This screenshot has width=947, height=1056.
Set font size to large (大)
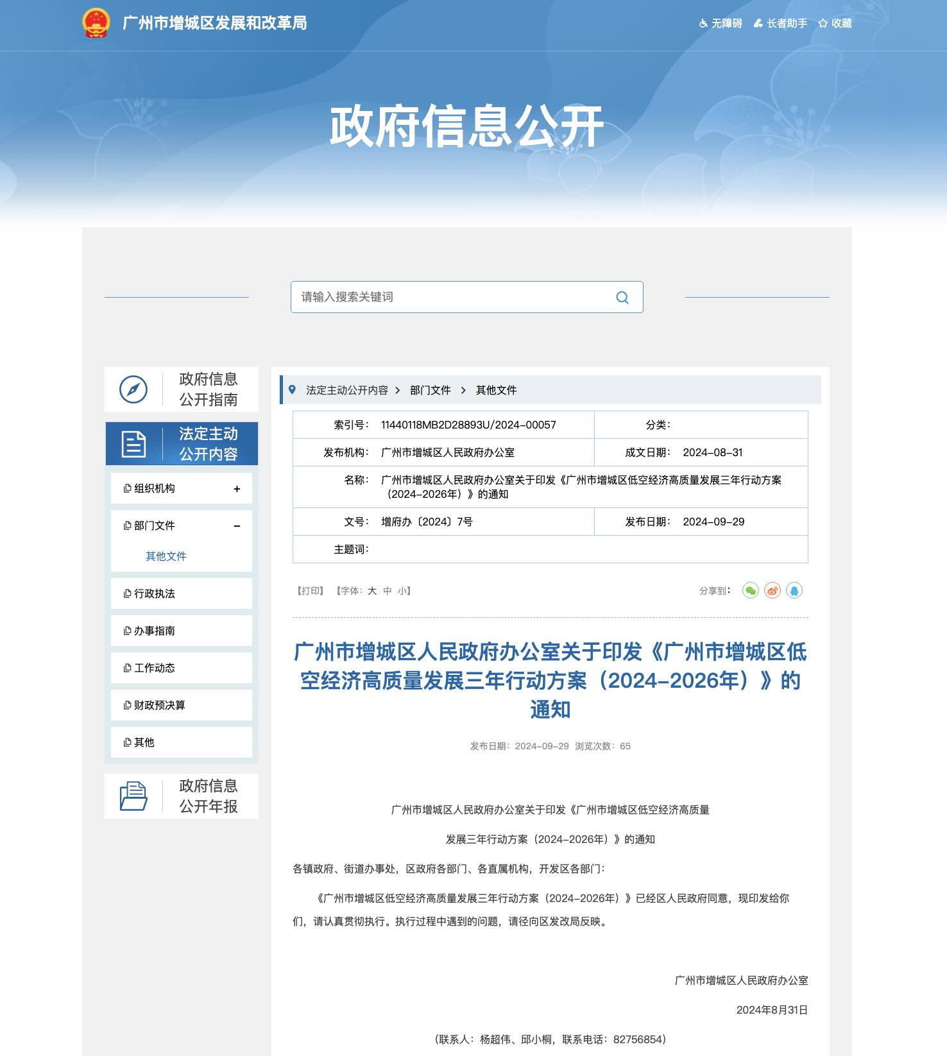[372, 591]
